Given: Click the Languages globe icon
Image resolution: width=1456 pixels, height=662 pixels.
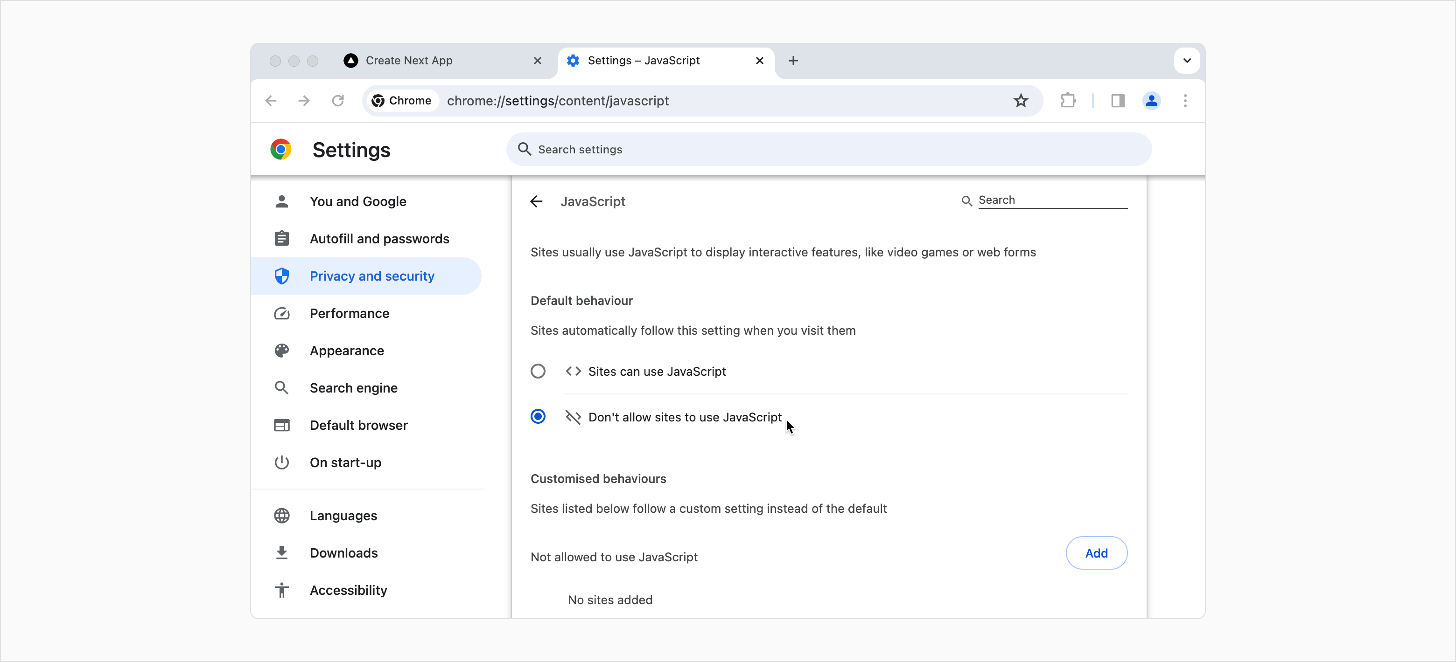Looking at the screenshot, I should 282,515.
